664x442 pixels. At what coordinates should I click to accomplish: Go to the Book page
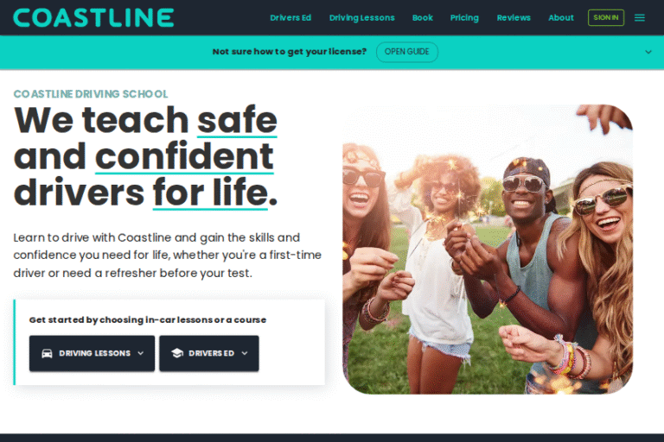(x=422, y=18)
